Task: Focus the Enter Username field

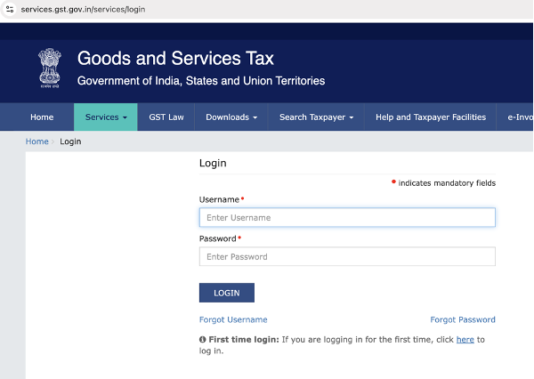Action: [x=347, y=217]
